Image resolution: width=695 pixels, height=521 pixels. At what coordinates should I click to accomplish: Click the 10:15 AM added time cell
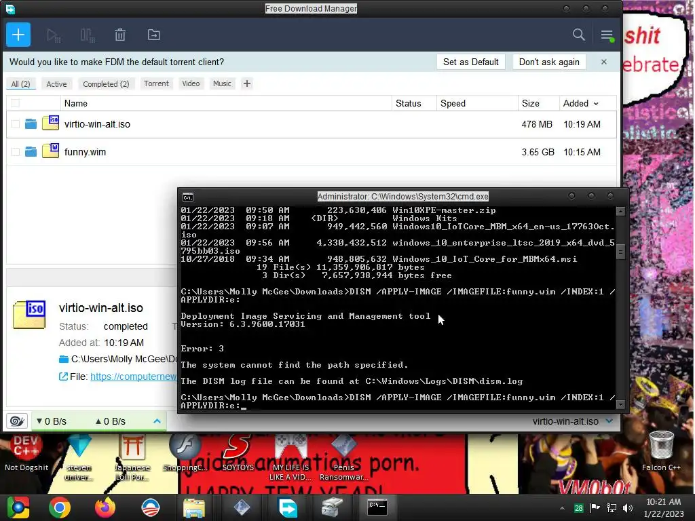point(582,153)
